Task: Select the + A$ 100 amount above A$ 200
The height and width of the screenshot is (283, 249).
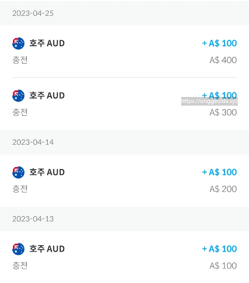Action: click(219, 172)
